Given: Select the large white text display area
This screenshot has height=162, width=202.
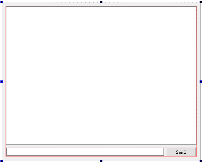Looking at the screenshot, I should click(101, 75).
